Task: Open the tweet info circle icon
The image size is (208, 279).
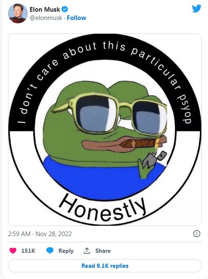Action: (x=197, y=234)
